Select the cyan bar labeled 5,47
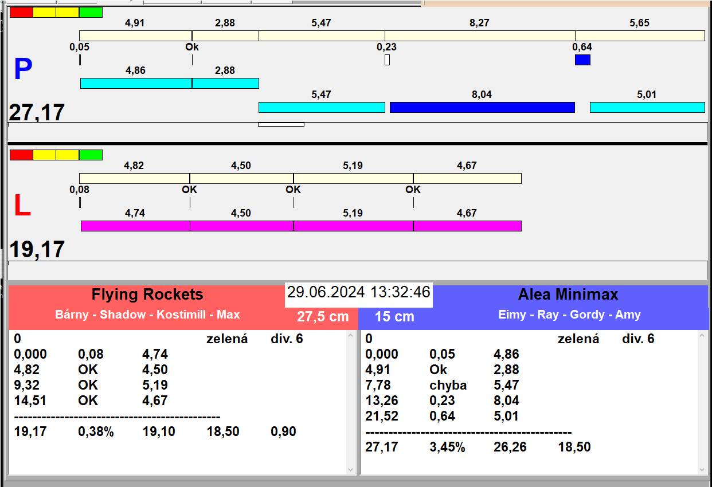 click(322, 107)
